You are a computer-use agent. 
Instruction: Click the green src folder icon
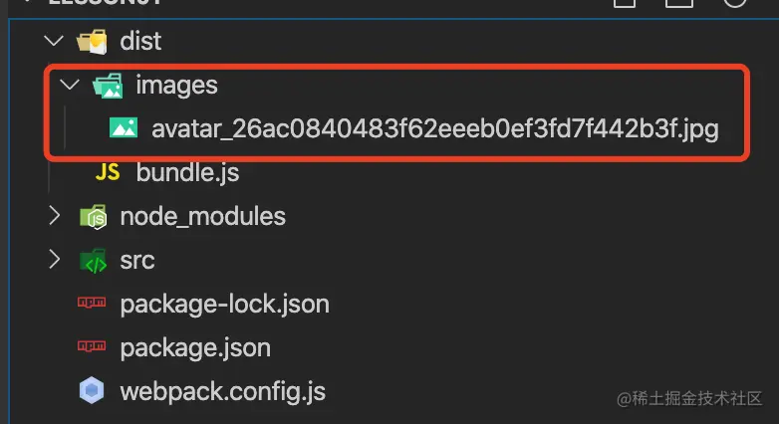pyautogui.click(x=93, y=261)
